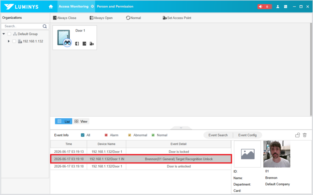
Task: Click the placeholder snapshot image thumbnail
Action: click(247, 154)
